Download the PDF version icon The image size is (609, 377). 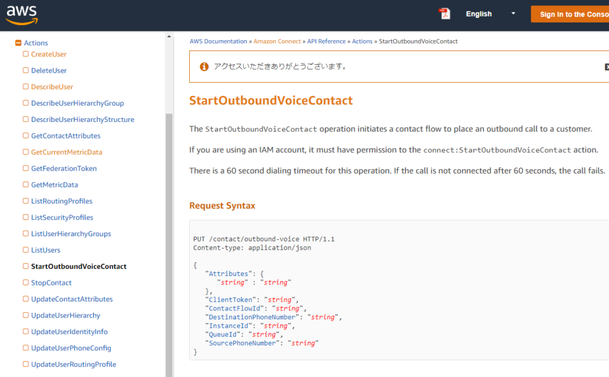click(x=444, y=14)
